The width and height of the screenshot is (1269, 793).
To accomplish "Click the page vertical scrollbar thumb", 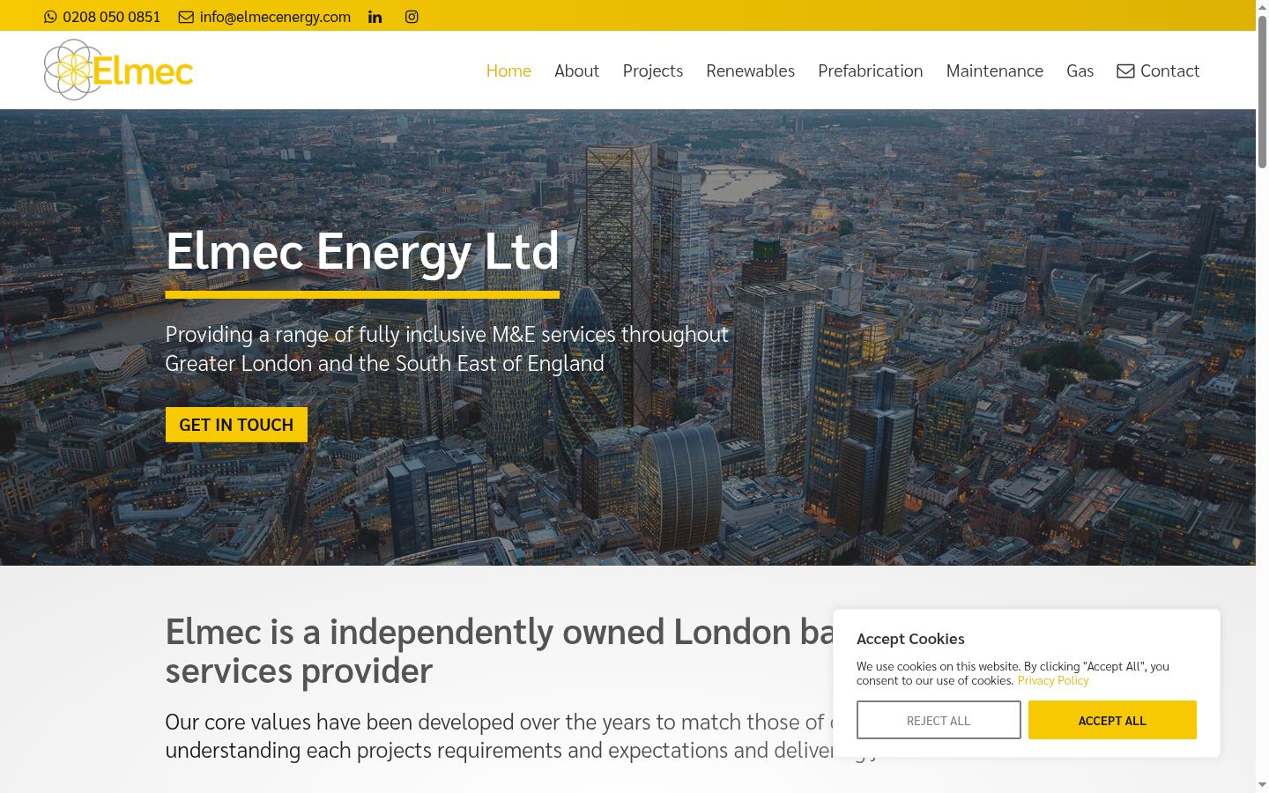I will 1262,92.
